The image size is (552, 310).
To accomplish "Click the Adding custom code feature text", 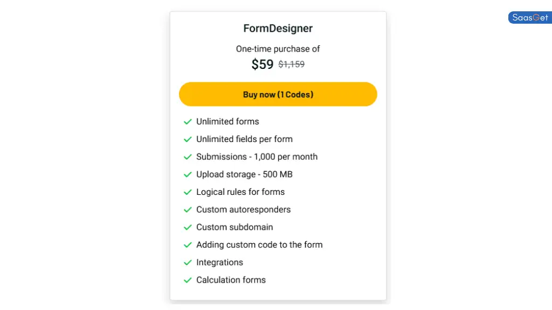I will [x=259, y=245].
